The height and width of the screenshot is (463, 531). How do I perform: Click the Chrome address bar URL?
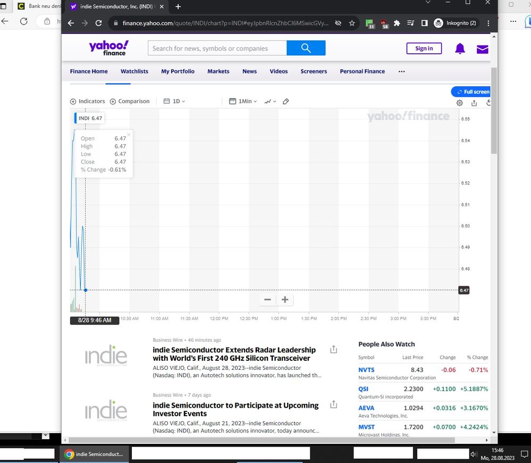pos(225,23)
